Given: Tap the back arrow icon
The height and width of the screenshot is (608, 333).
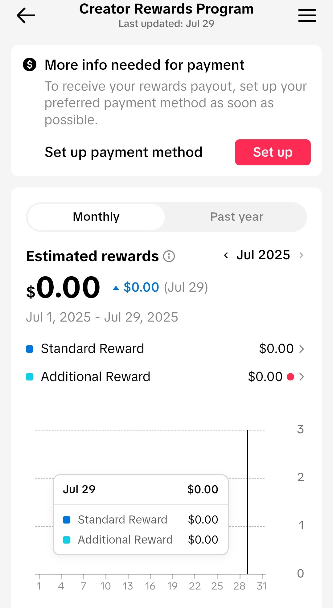Looking at the screenshot, I should pyautogui.click(x=26, y=15).
